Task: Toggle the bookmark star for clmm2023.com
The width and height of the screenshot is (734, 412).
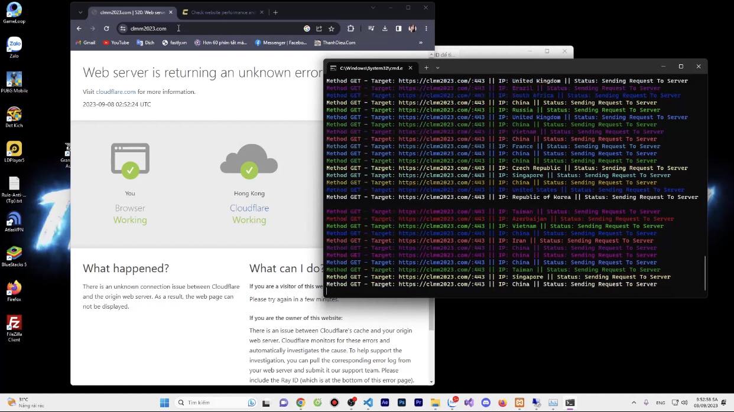Action: [x=331, y=28]
